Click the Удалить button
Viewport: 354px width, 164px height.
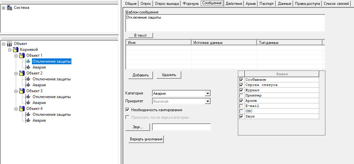169,75
